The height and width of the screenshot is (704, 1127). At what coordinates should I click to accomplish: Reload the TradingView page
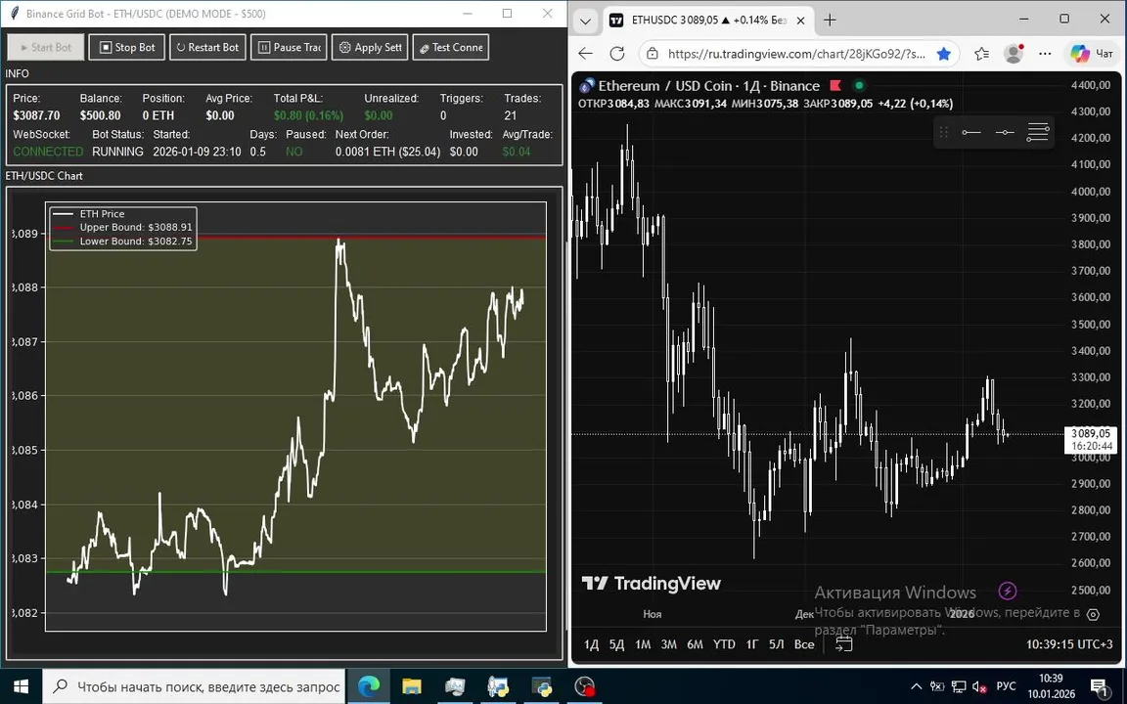coord(617,54)
